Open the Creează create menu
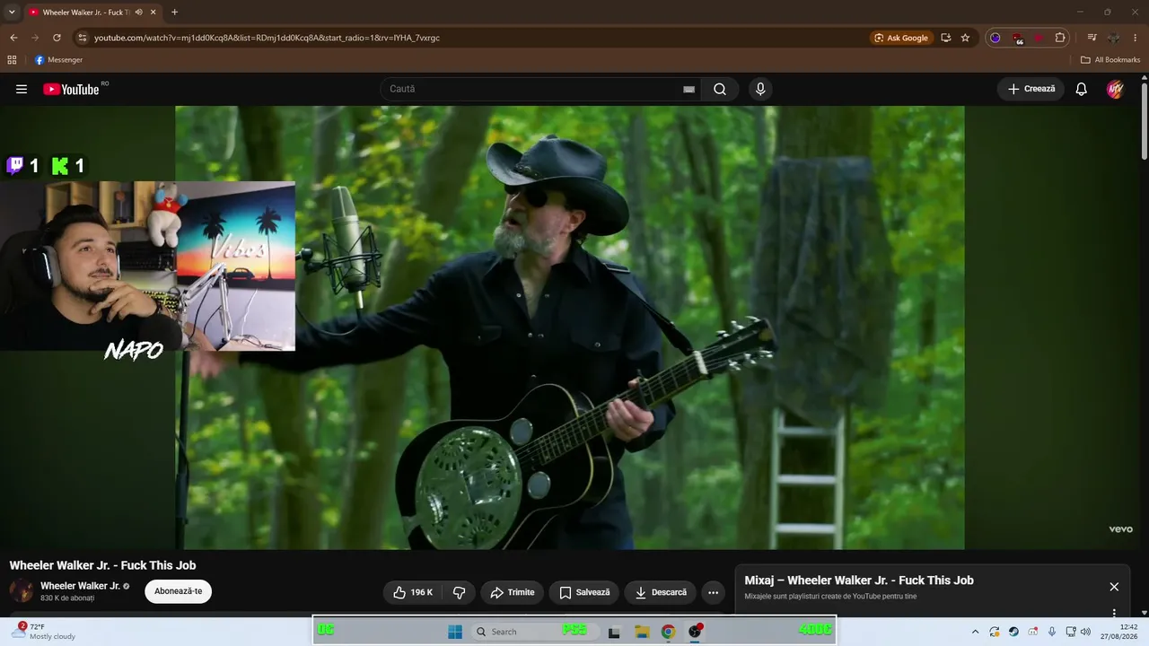The image size is (1149, 646). [x=1031, y=89]
